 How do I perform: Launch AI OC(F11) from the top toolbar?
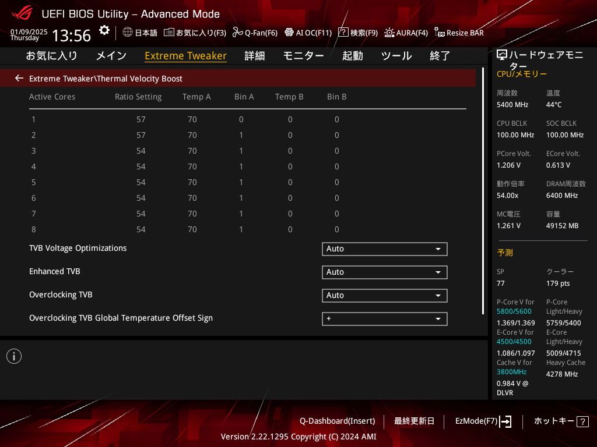[x=308, y=33]
